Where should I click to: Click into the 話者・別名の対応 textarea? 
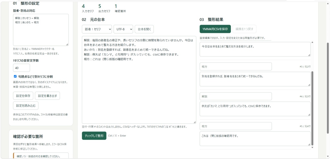41,30
